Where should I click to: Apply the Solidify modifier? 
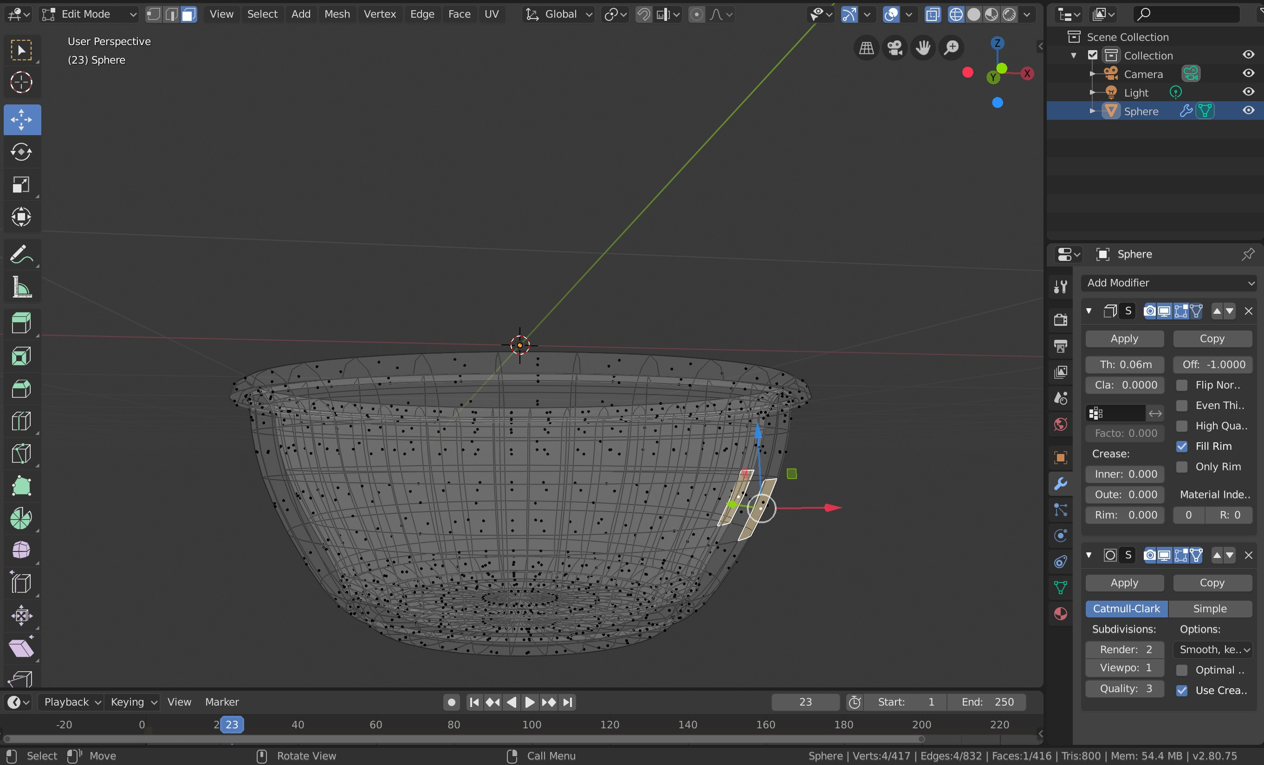1124,338
